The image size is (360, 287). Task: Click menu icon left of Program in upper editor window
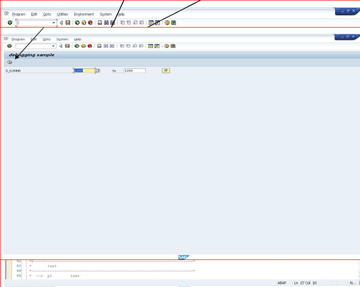coord(7,14)
